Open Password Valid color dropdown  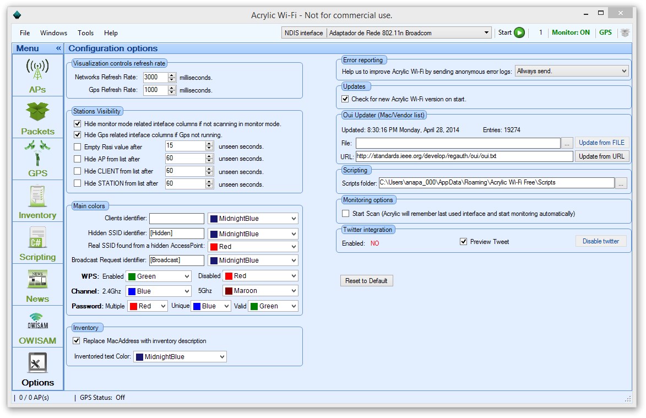pos(273,306)
